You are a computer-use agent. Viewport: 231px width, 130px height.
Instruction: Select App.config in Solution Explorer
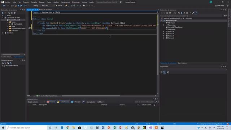point(172,30)
